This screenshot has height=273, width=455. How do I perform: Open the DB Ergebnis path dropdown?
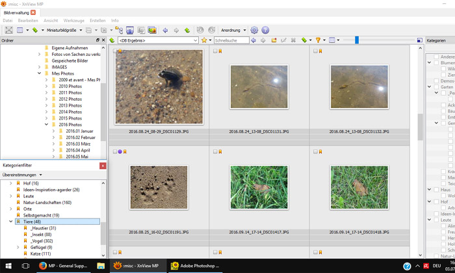click(x=195, y=40)
